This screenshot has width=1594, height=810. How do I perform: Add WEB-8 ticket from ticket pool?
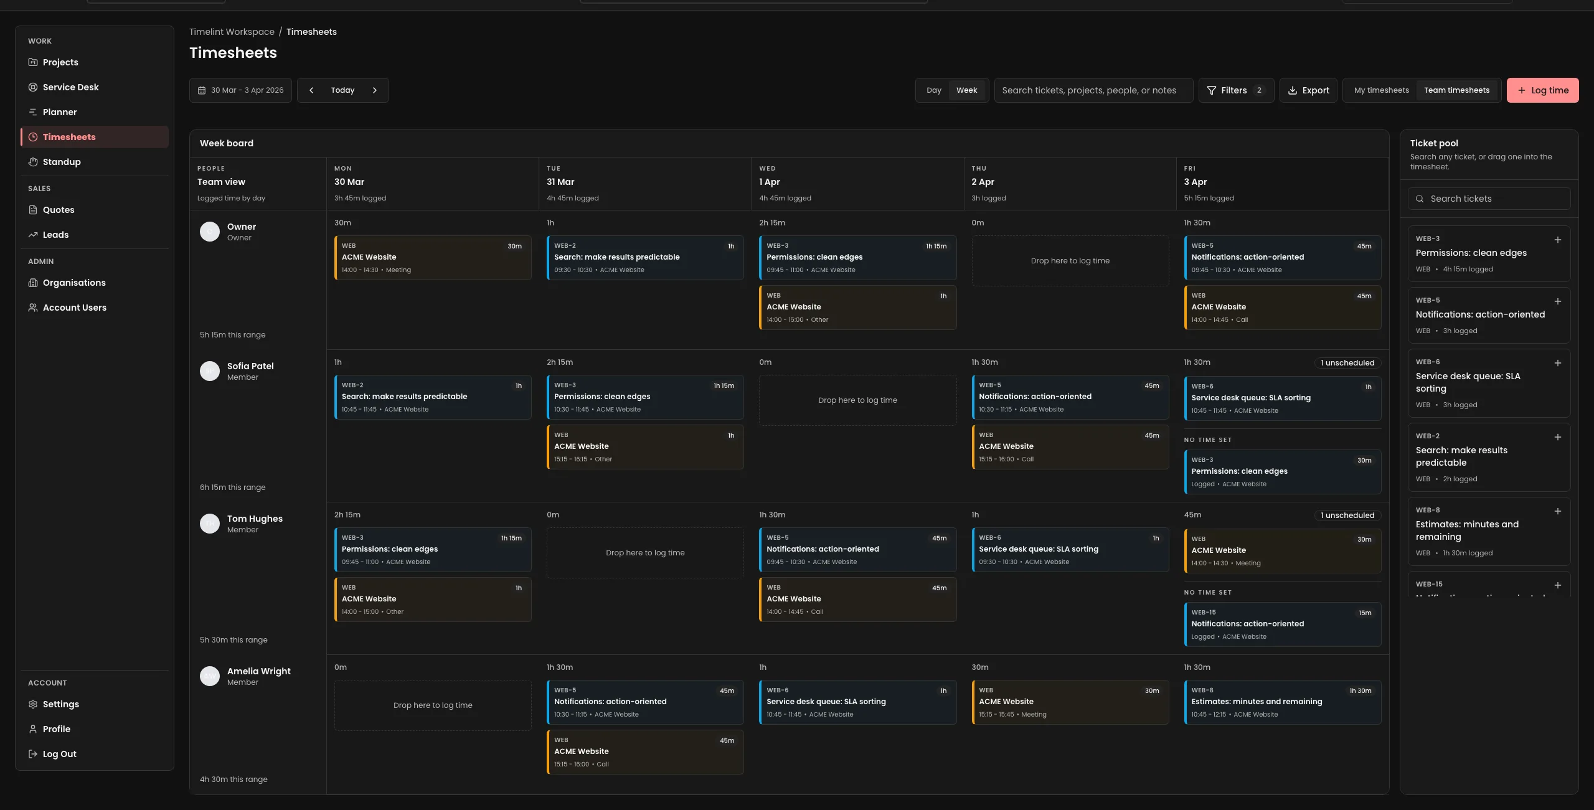click(x=1557, y=511)
